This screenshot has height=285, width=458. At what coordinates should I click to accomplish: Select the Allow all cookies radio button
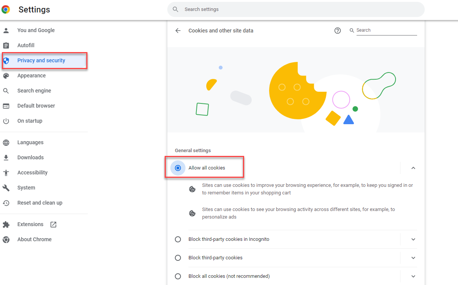[178, 168]
